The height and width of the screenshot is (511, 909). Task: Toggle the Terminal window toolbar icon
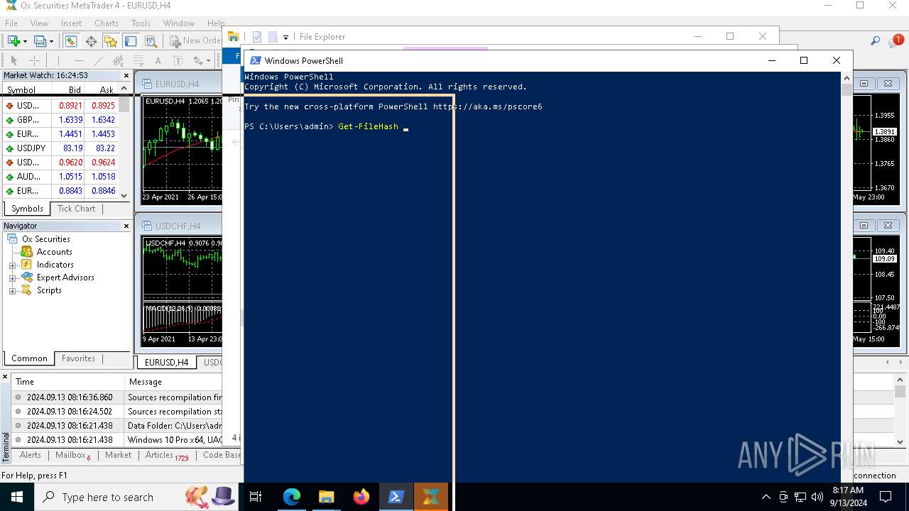pos(131,41)
